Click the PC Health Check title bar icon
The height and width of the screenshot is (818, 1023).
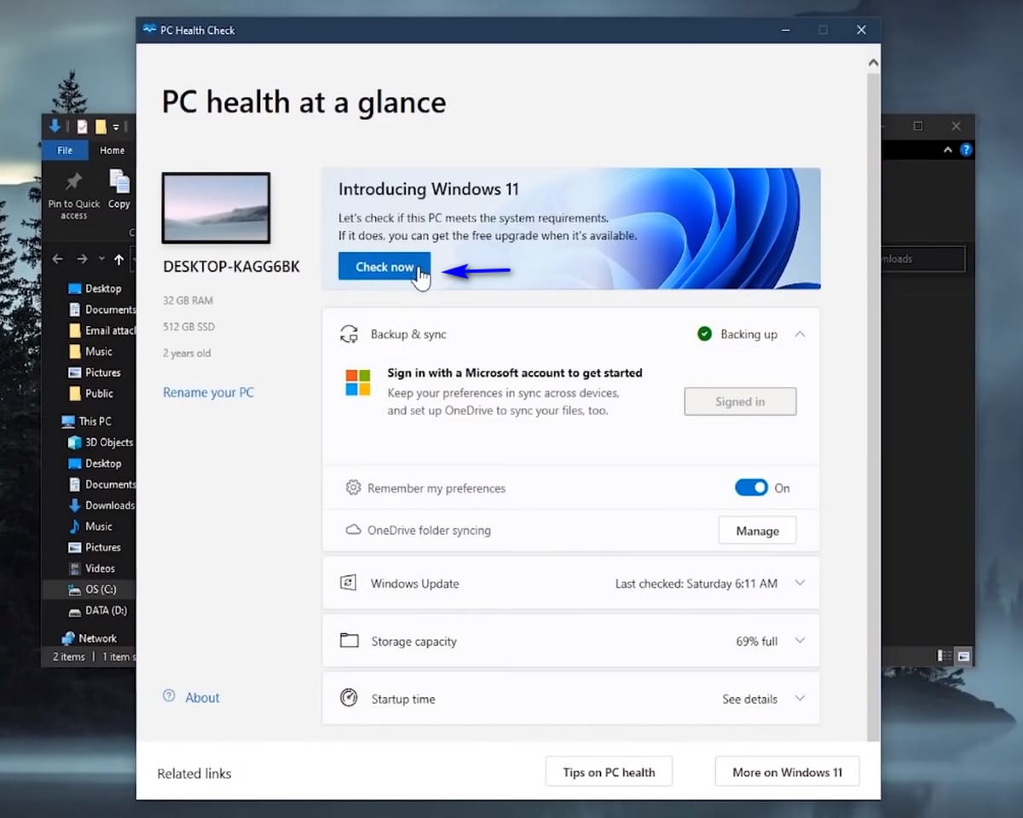[150, 30]
